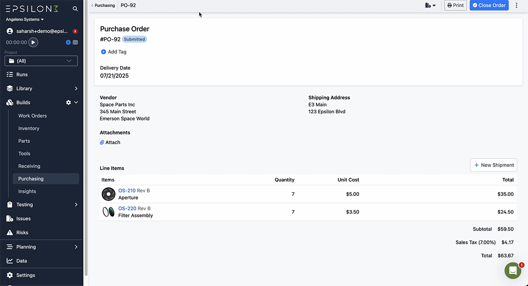This screenshot has height=286, width=528.
Task: Open the OS-220 part link
Action: (127, 209)
